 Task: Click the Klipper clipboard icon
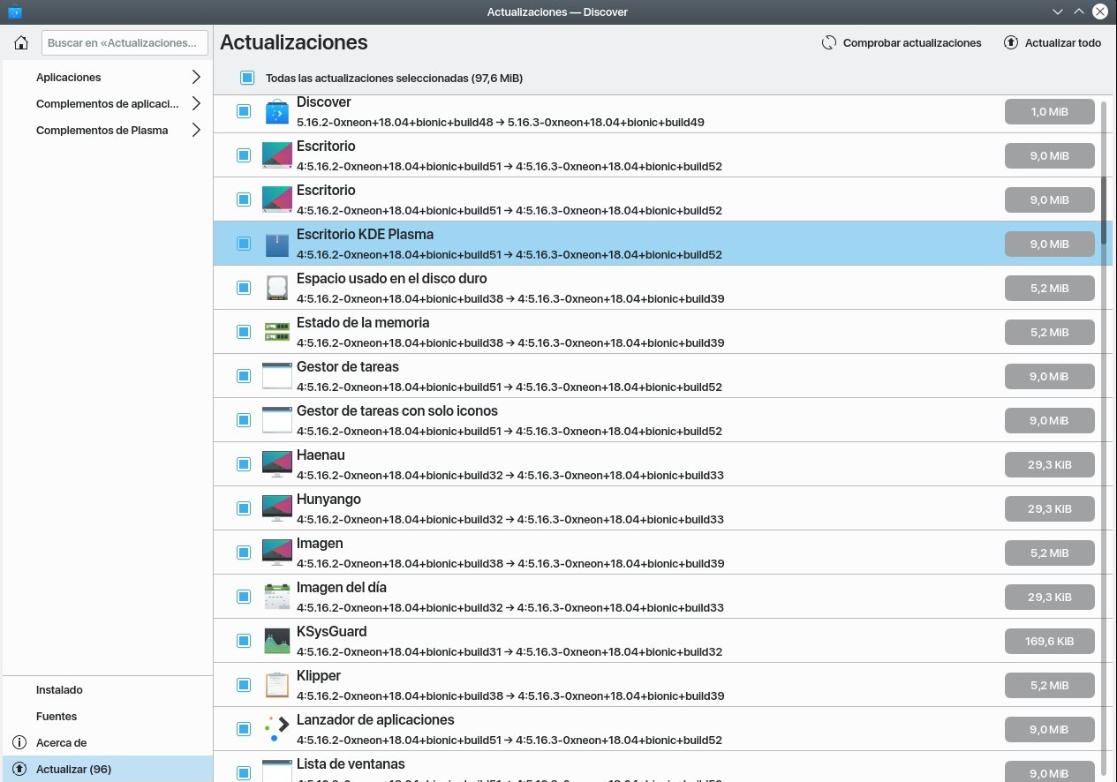click(x=276, y=685)
